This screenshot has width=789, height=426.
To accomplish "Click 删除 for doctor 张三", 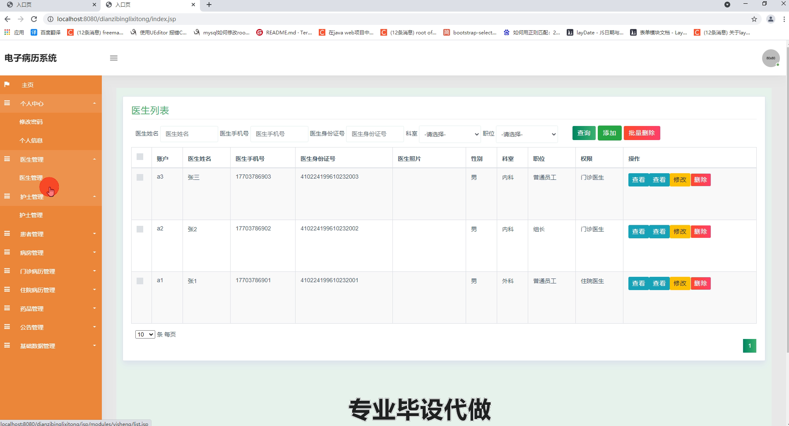I will pos(700,180).
